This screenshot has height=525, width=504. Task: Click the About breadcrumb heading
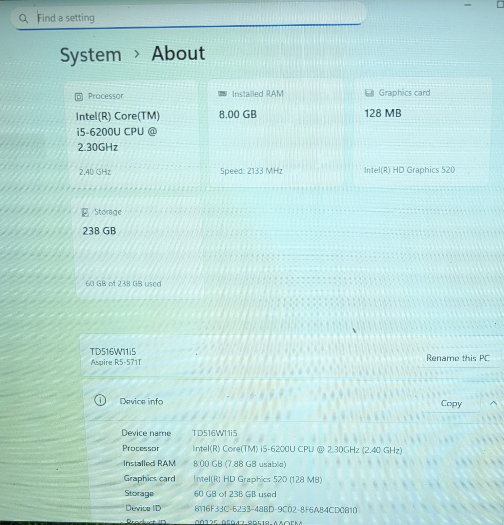[x=178, y=53]
